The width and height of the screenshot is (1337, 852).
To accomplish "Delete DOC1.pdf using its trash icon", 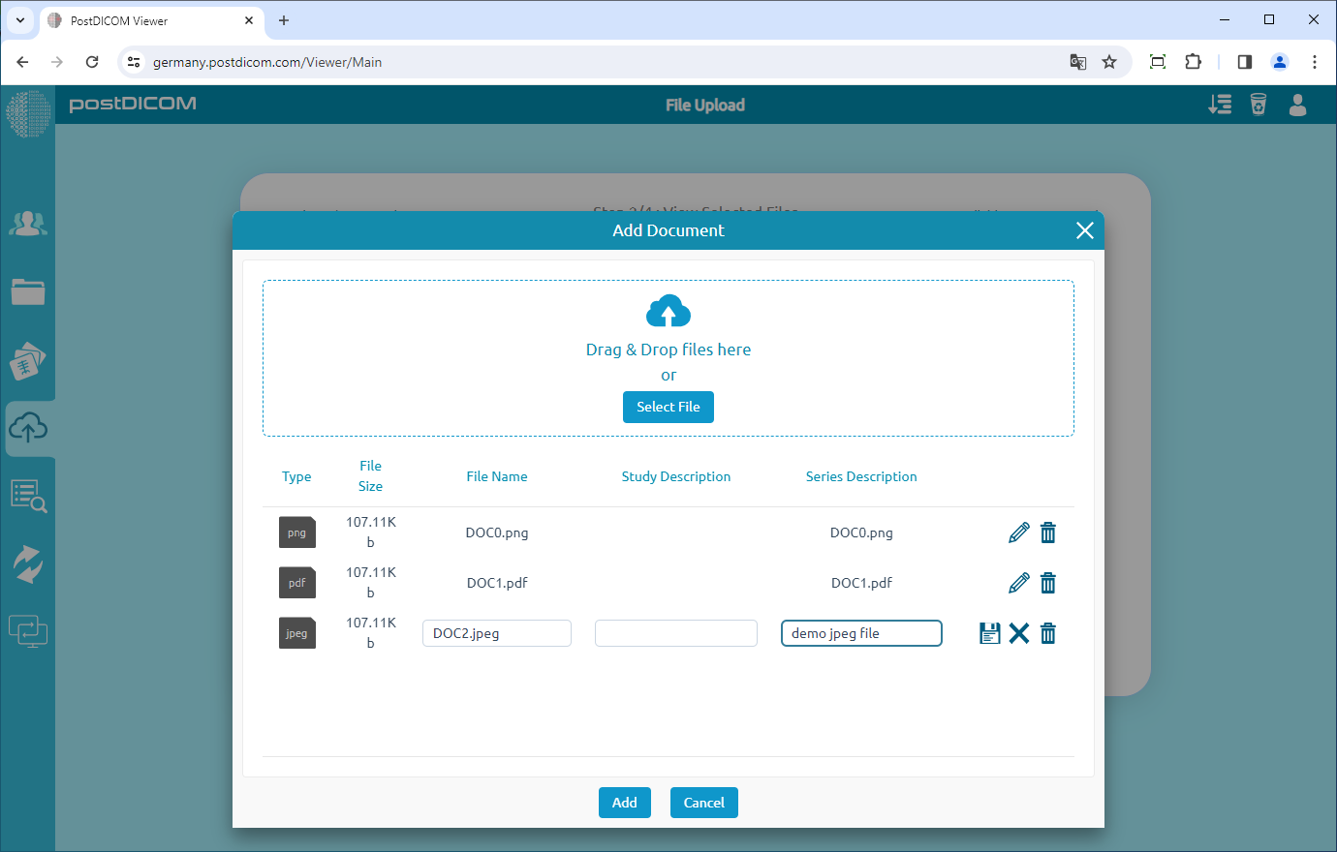I will [x=1047, y=582].
